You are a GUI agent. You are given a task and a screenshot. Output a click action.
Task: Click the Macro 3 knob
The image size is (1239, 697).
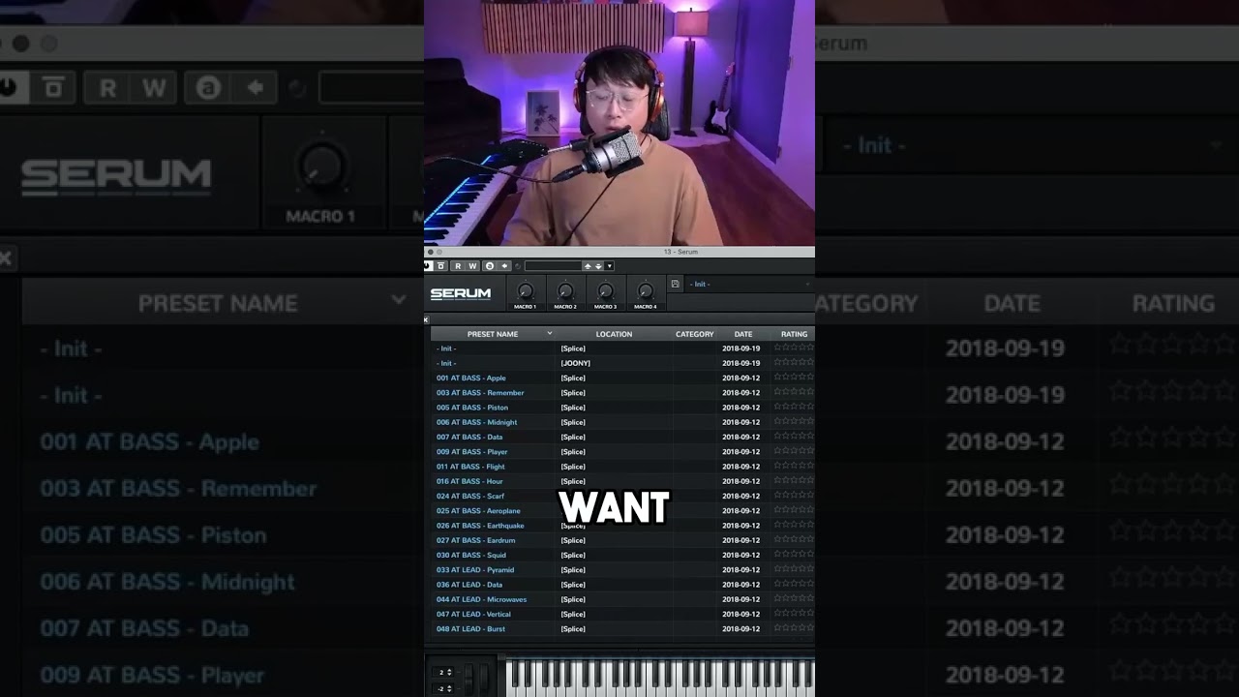[x=605, y=290]
